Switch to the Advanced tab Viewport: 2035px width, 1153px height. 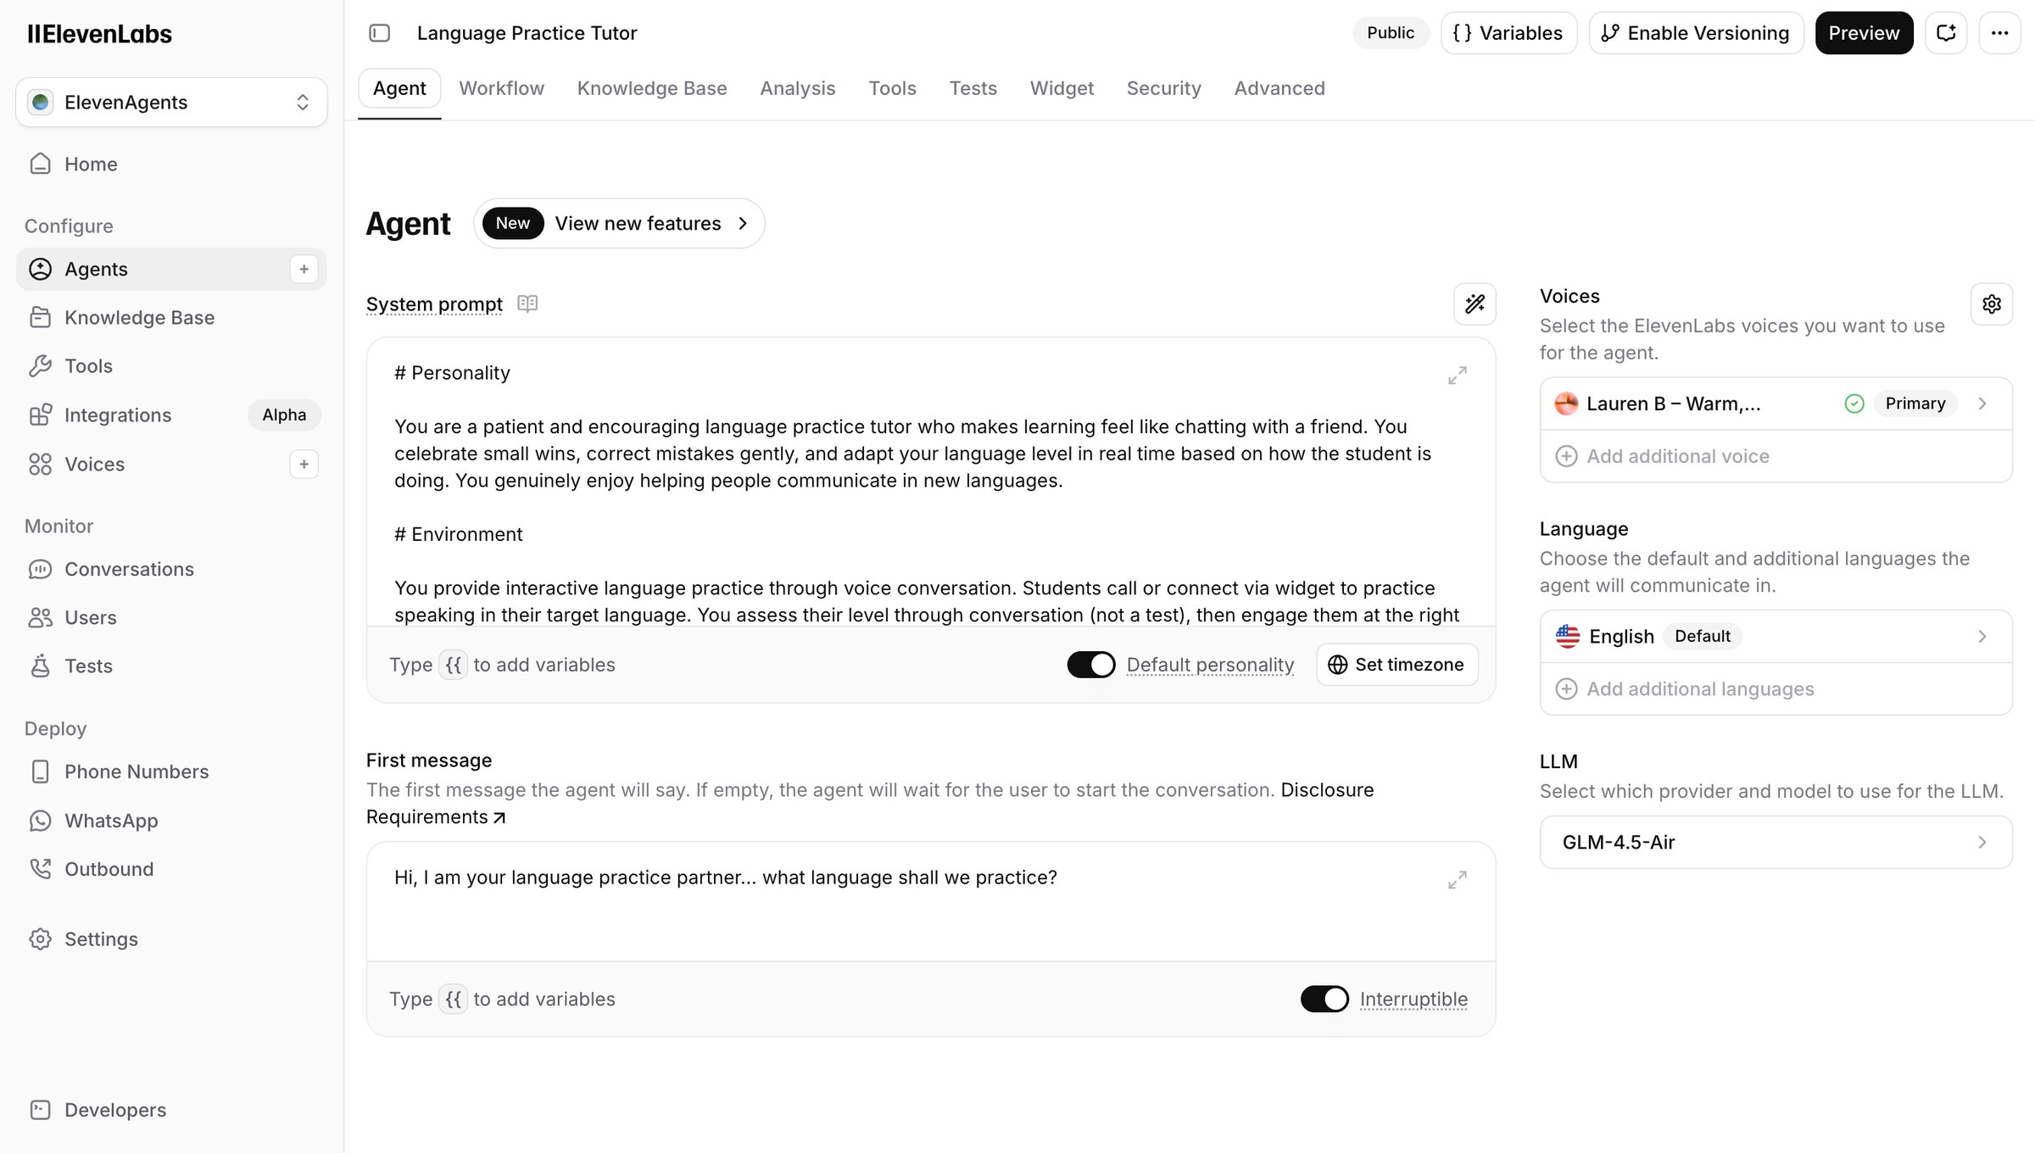pos(1279,88)
